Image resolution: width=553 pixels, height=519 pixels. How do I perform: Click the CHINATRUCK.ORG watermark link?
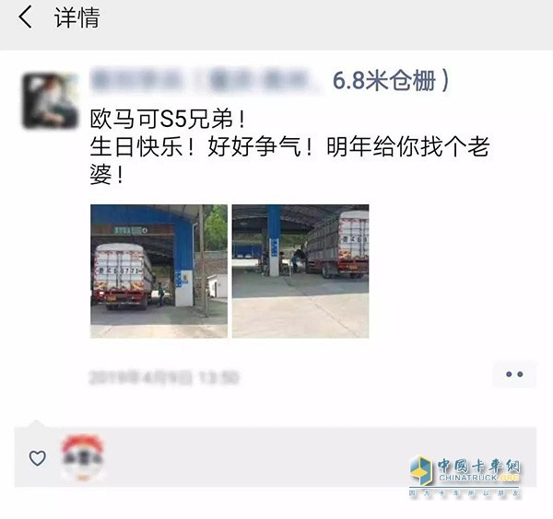click(x=479, y=478)
